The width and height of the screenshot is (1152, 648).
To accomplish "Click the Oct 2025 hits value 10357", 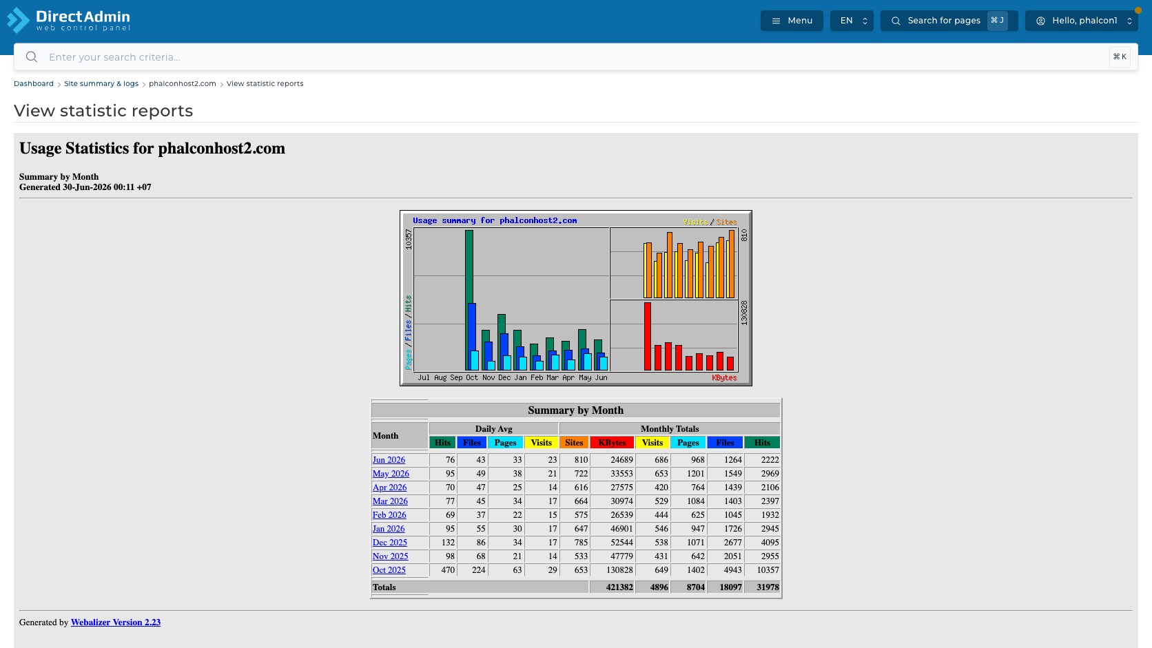I will coord(768,570).
